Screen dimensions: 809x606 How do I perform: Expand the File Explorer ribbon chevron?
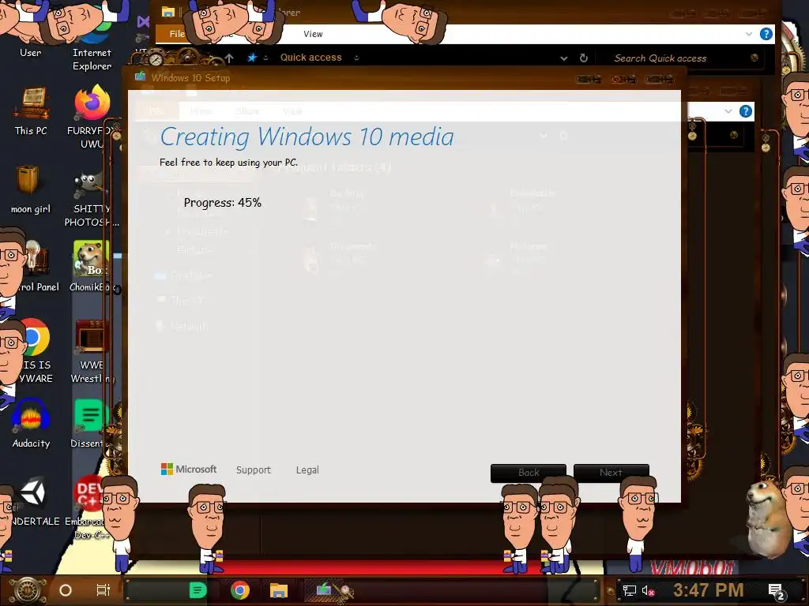749,34
